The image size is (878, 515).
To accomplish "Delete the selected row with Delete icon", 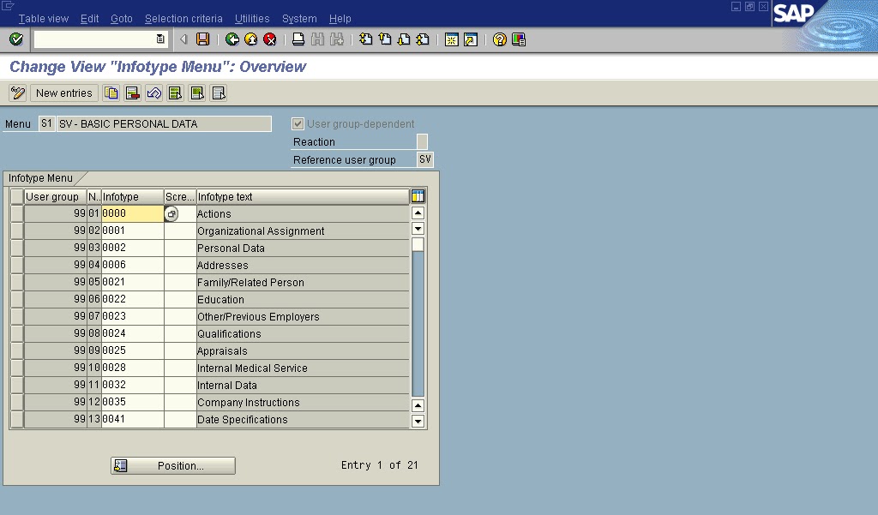I will pyautogui.click(x=131, y=93).
